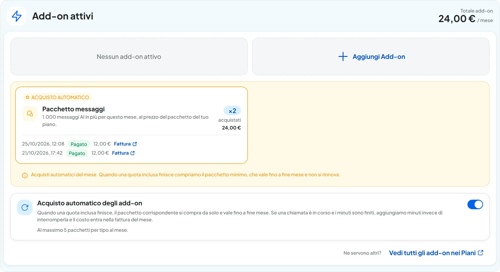Click external link icon on 21/10/2026 Fattura

point(133,153)
